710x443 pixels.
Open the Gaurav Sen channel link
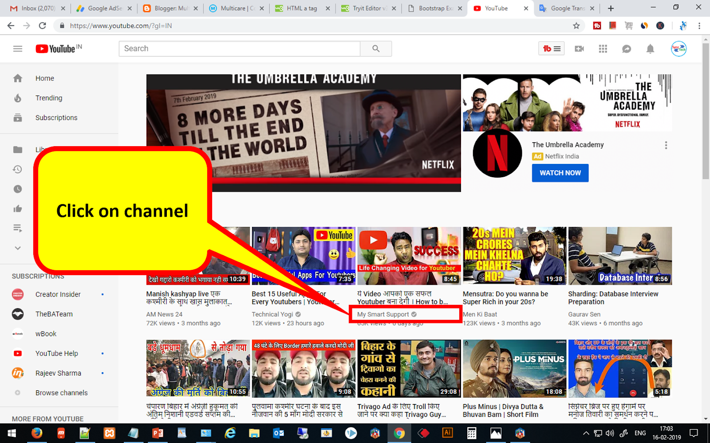584,315
